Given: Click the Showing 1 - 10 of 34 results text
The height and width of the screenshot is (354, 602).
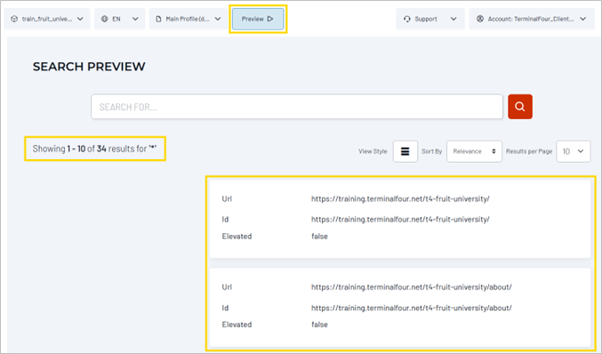Looking at the screenshot, I should [x=94, y=149].
